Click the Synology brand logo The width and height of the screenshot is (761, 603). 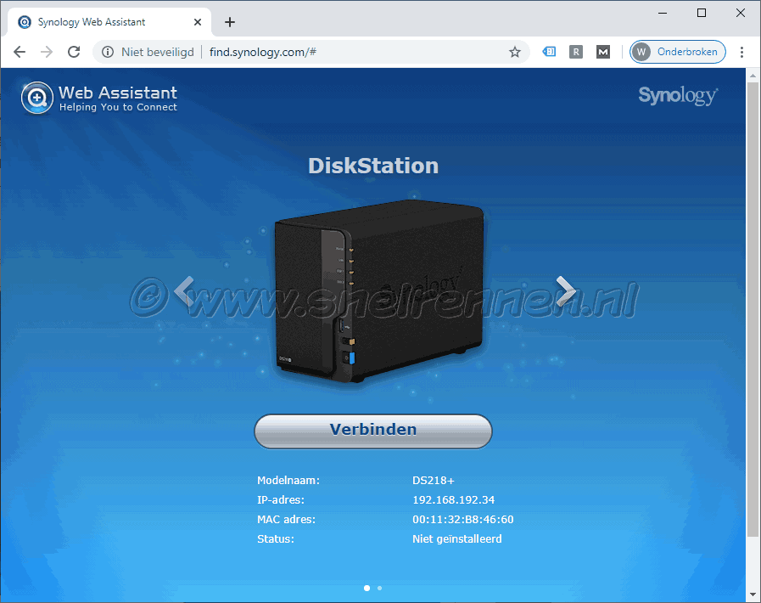click(x=678, y=96)
